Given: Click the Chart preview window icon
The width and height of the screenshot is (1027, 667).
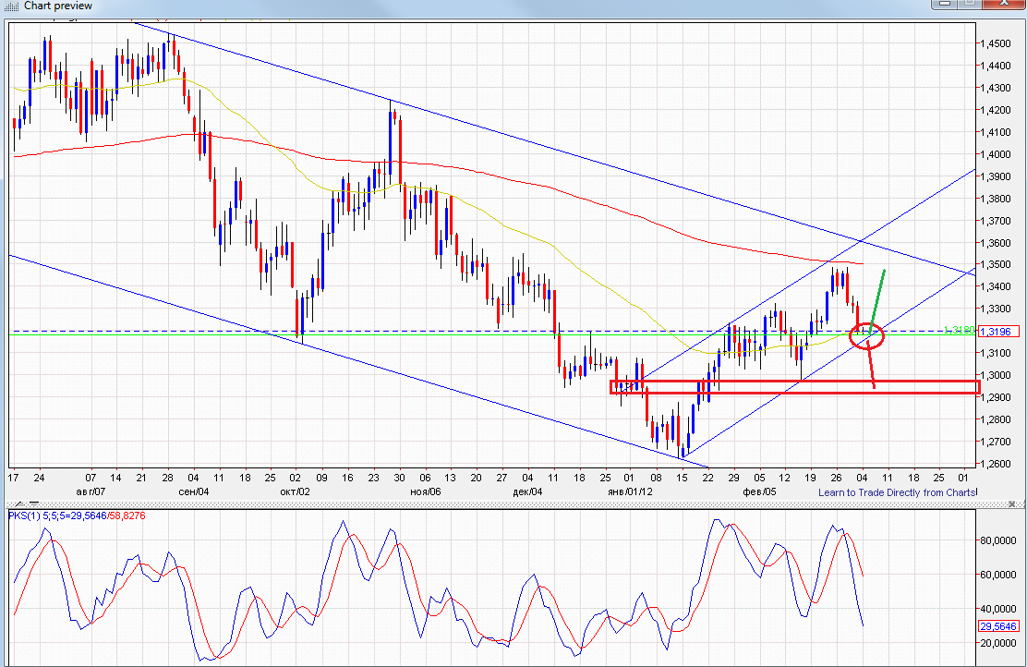Looking at the screenshot, I should coord(11,6).
